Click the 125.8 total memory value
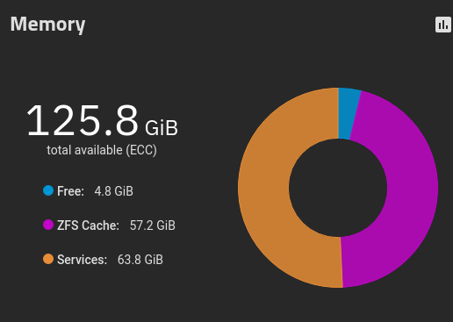The width and height of the screenshot is (453, 322). [83, 120]
